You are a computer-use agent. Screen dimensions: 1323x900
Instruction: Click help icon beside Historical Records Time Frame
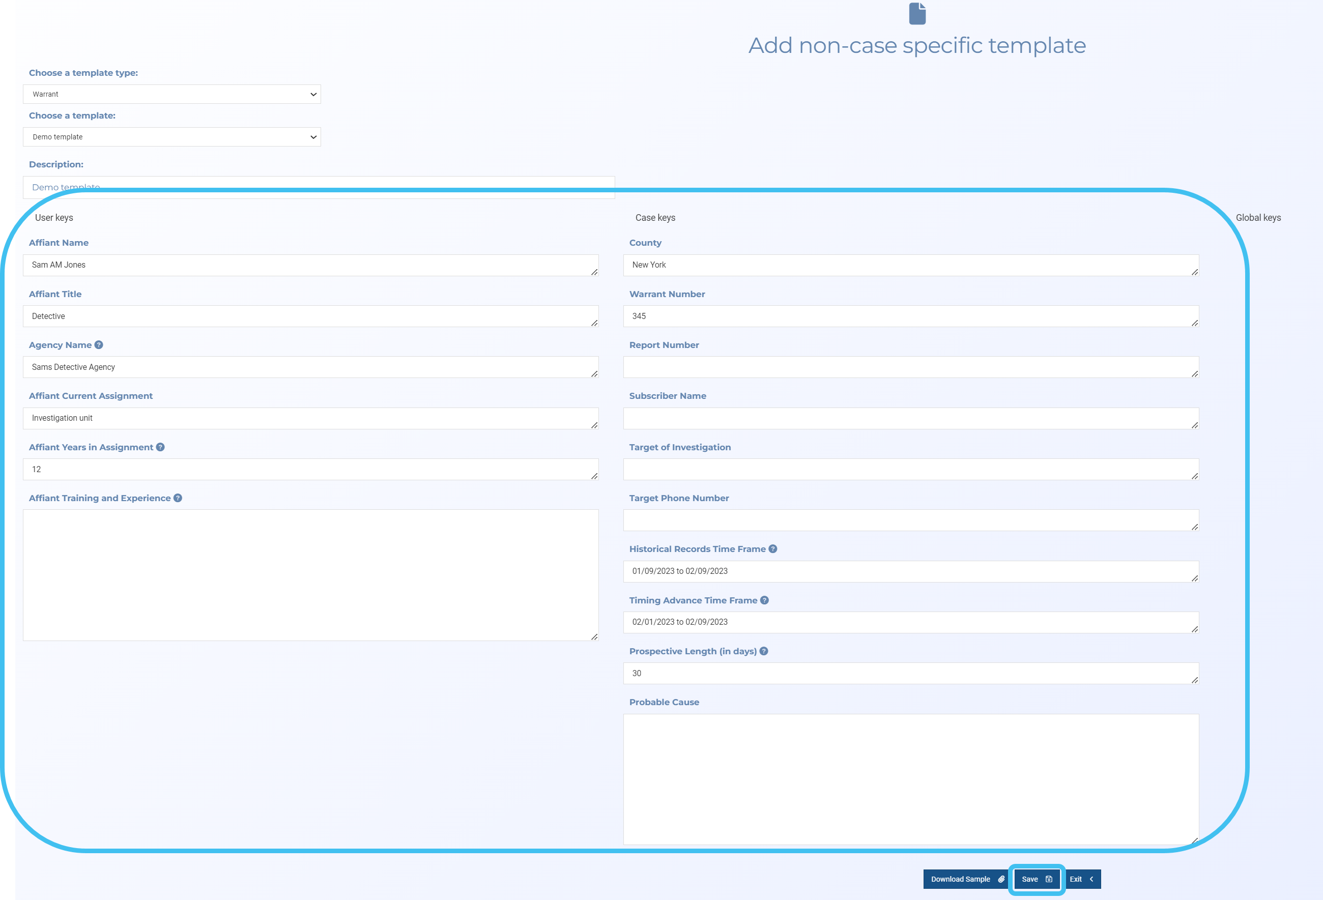click(x=772, y=549)
